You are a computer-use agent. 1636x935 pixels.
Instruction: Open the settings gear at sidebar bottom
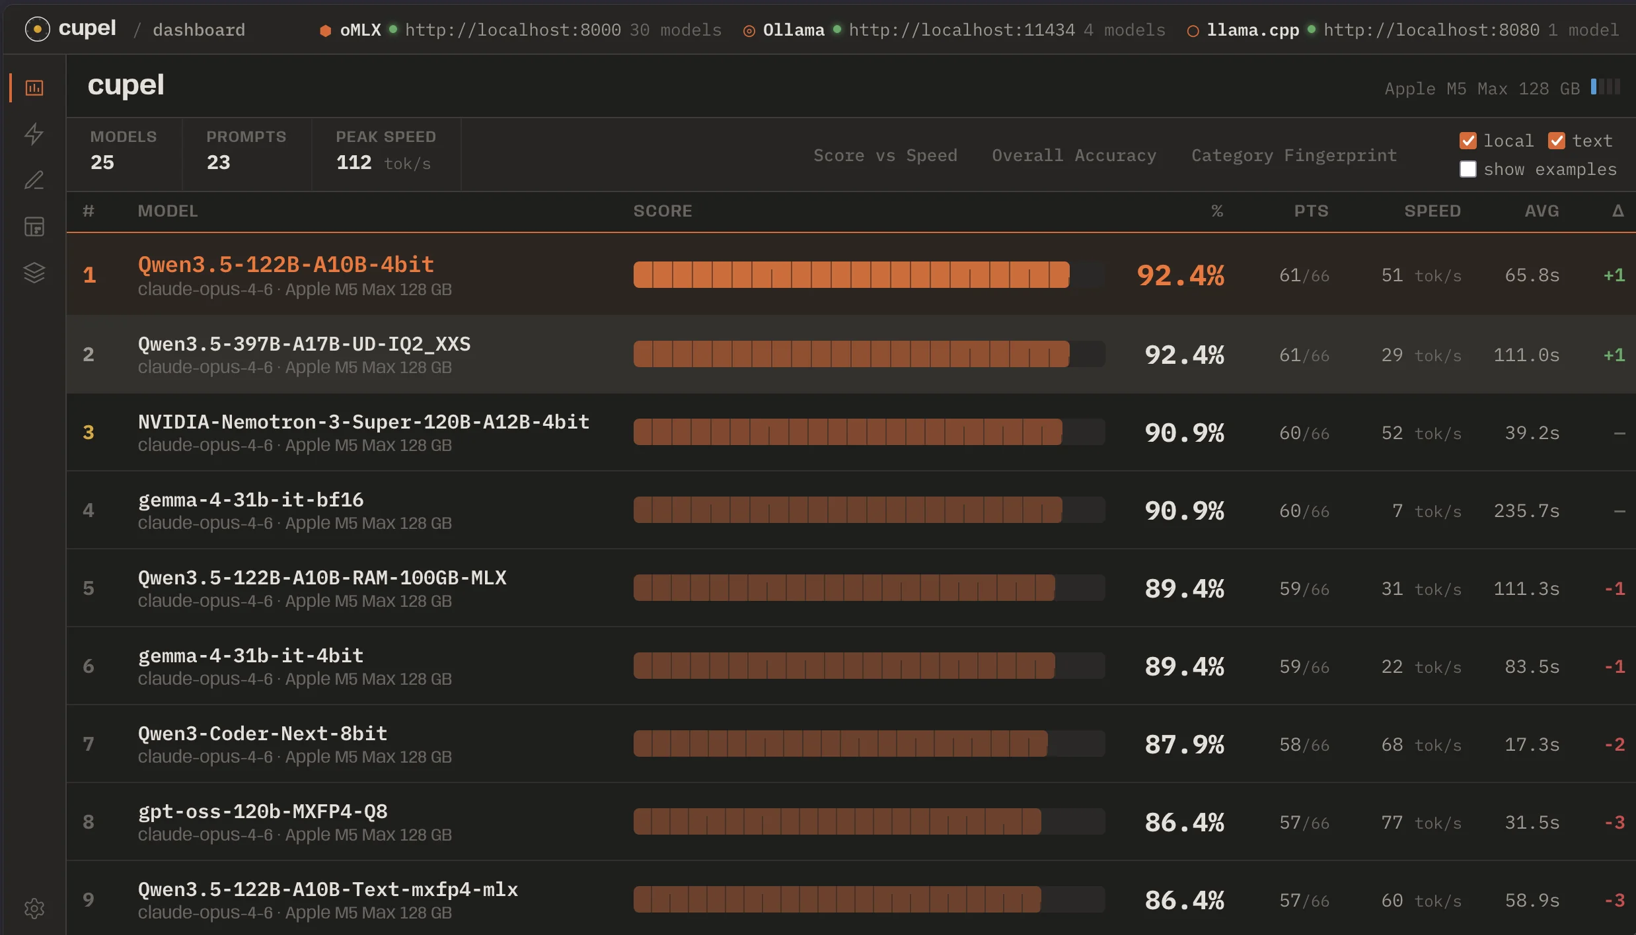[x=34, y=908]
